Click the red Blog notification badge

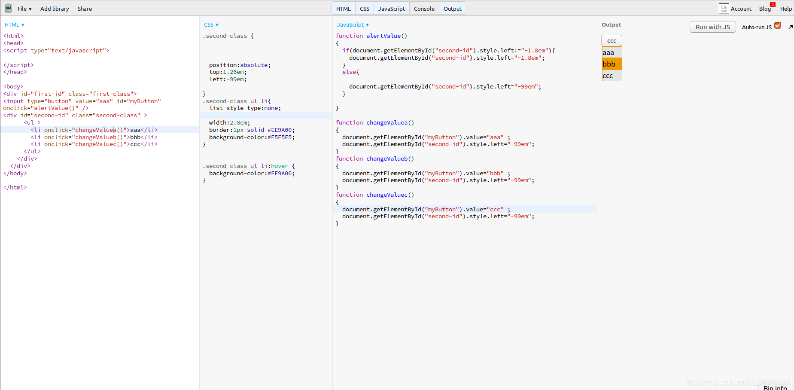coord(773,4)
